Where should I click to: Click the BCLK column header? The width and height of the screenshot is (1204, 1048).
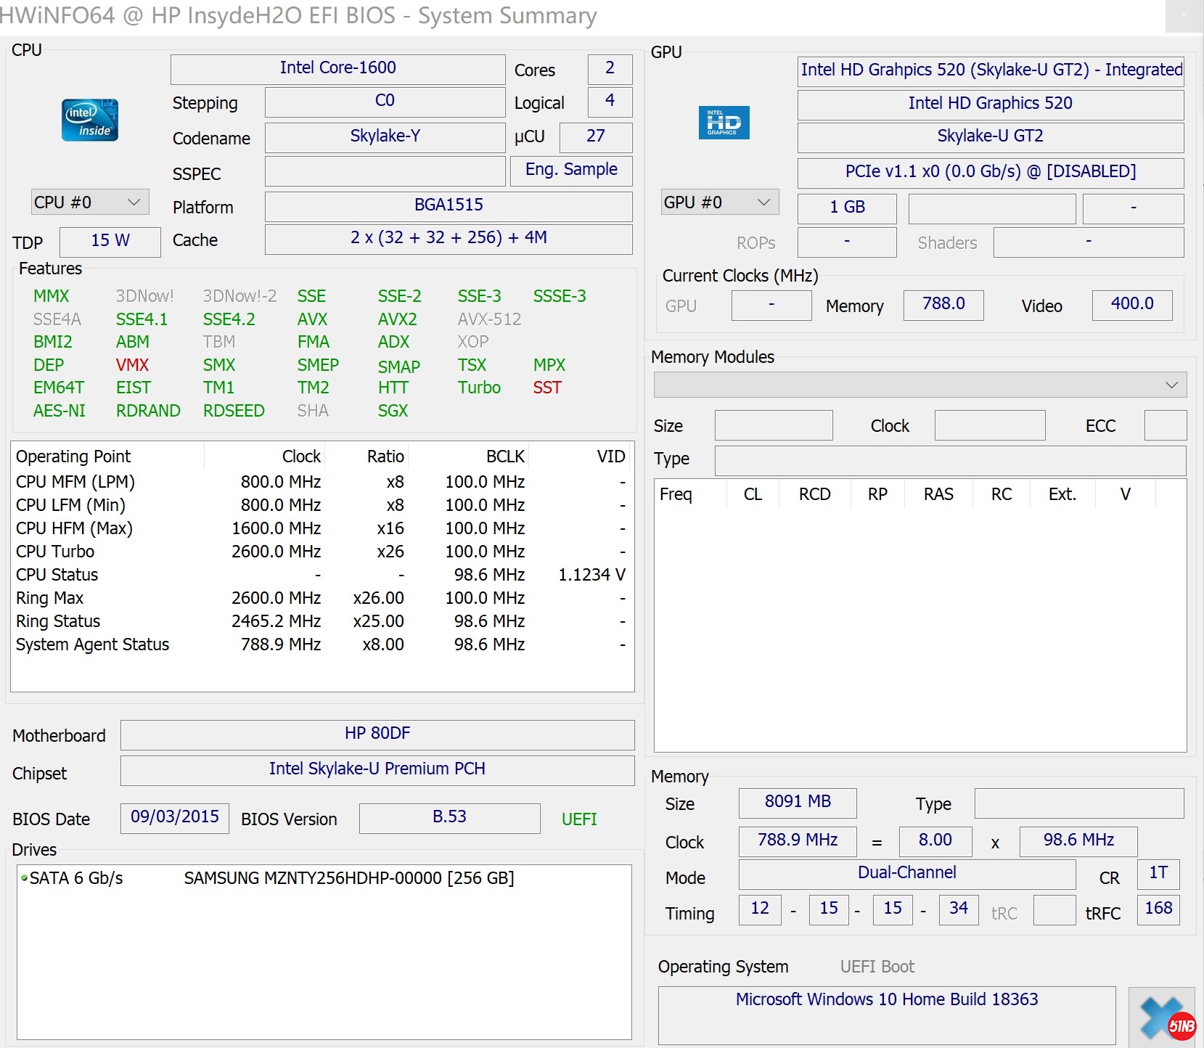coord(504,457)
